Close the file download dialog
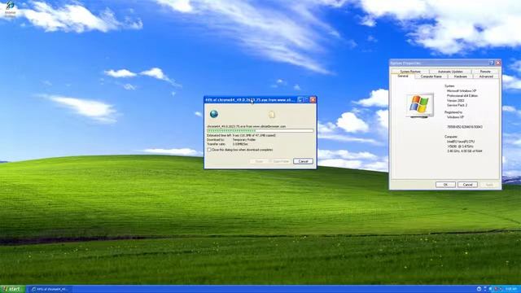The image size is (521, 293). (313, 99)
